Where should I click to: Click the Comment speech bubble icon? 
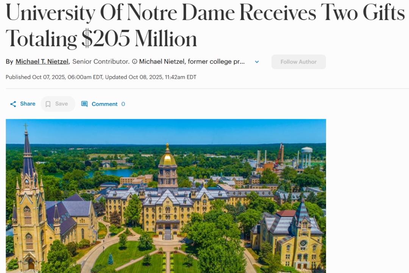84,104
